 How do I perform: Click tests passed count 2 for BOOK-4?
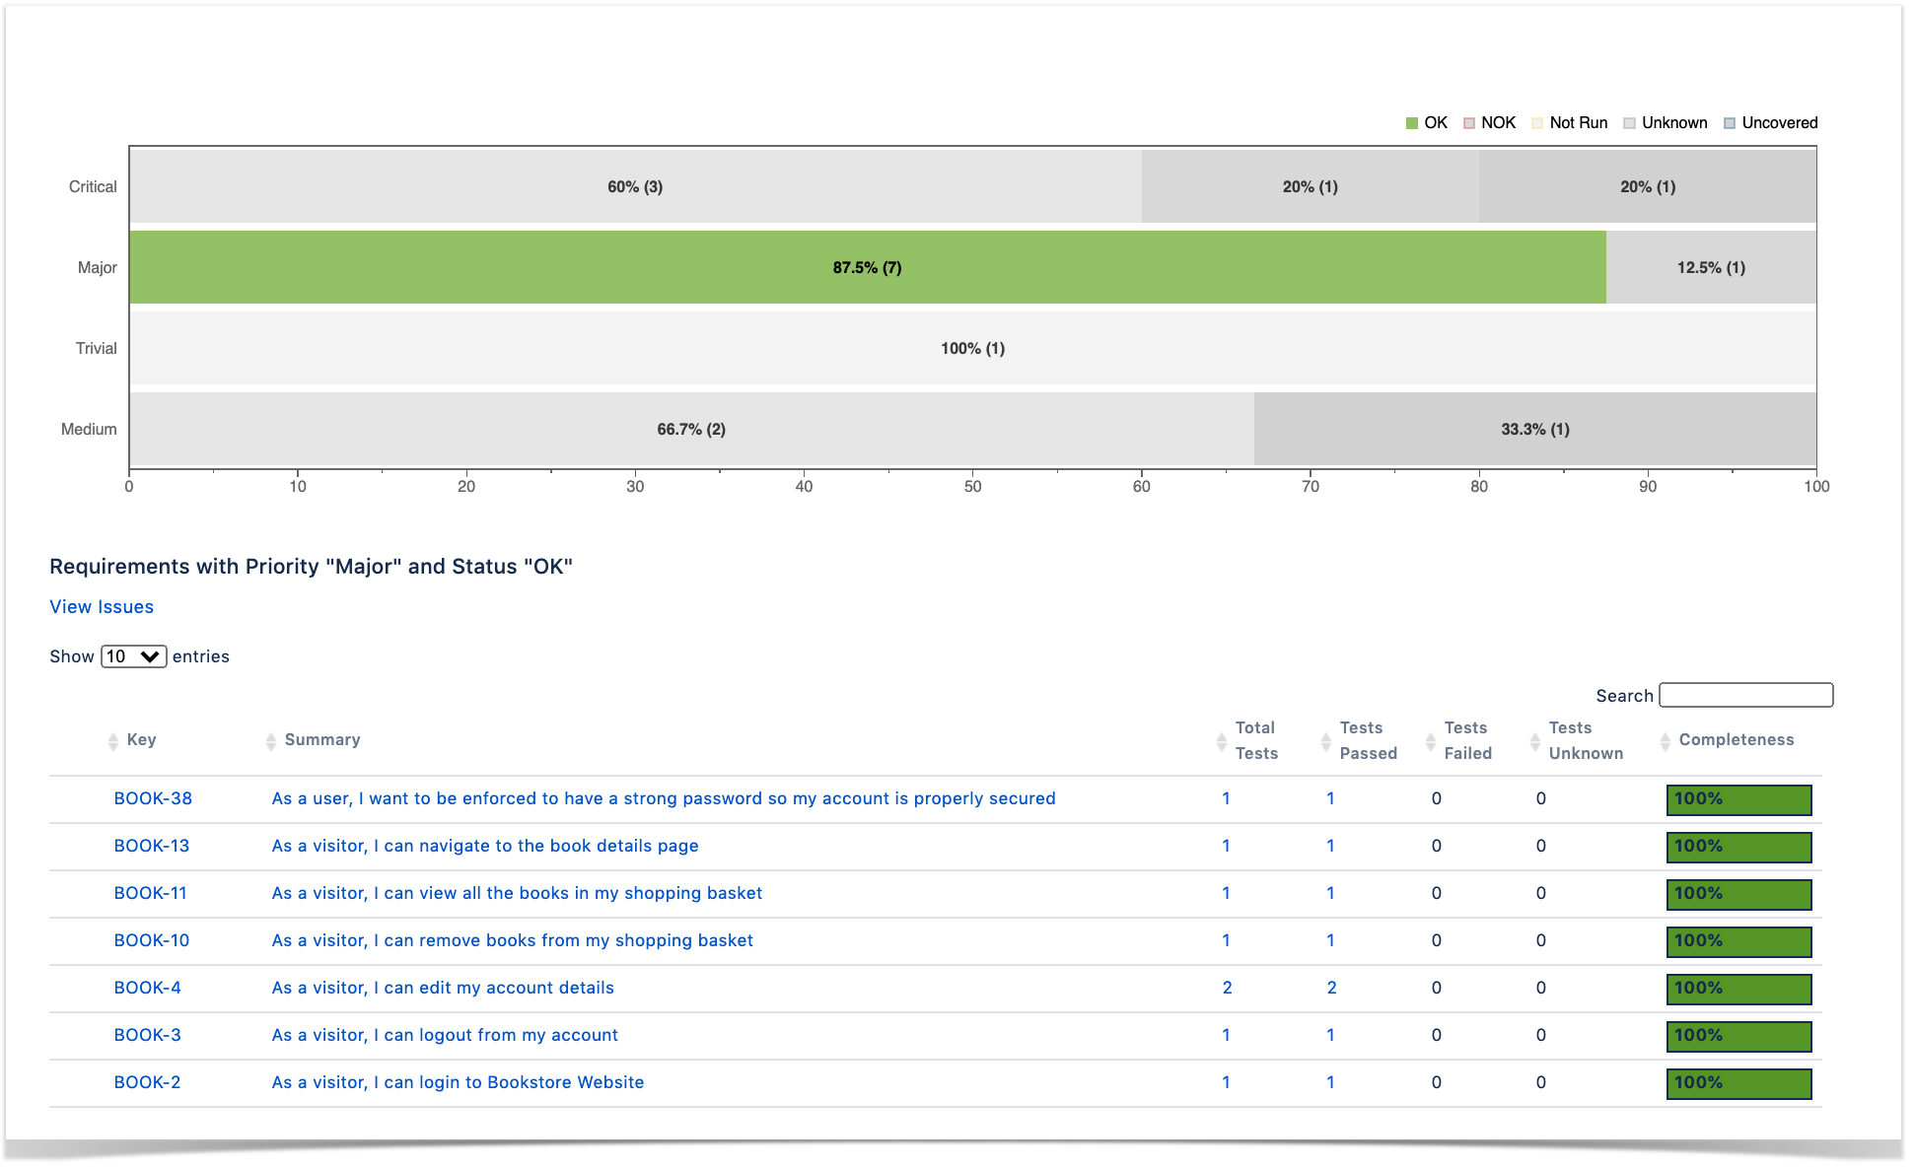pos(1332,988)
